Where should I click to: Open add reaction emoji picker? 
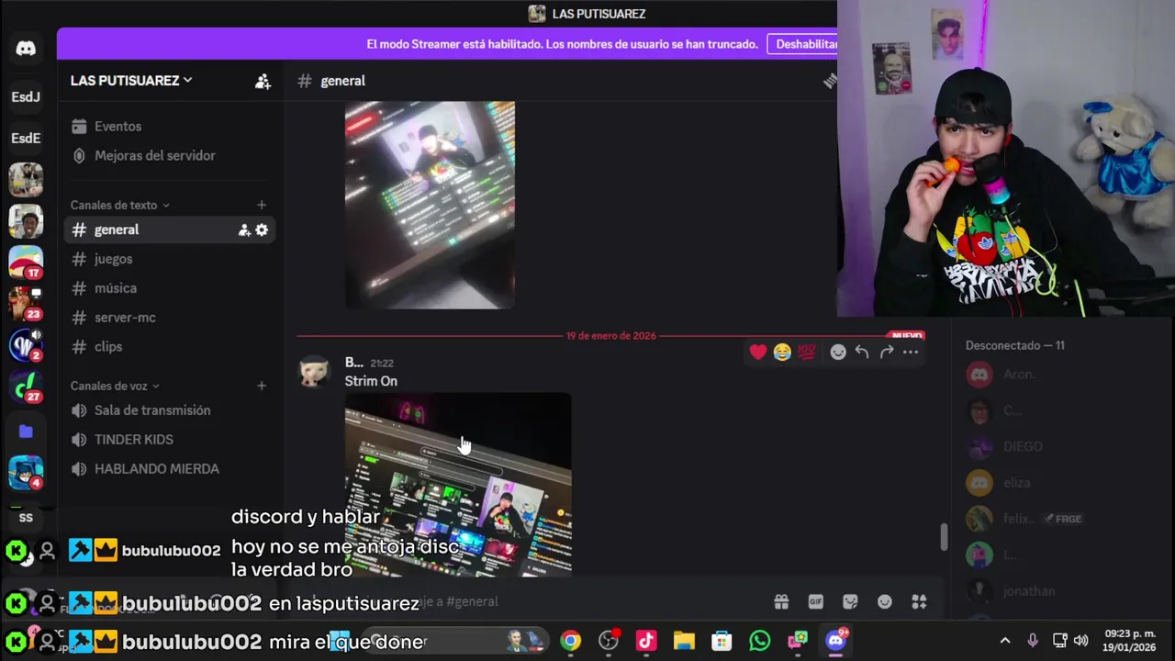point(838,352)
